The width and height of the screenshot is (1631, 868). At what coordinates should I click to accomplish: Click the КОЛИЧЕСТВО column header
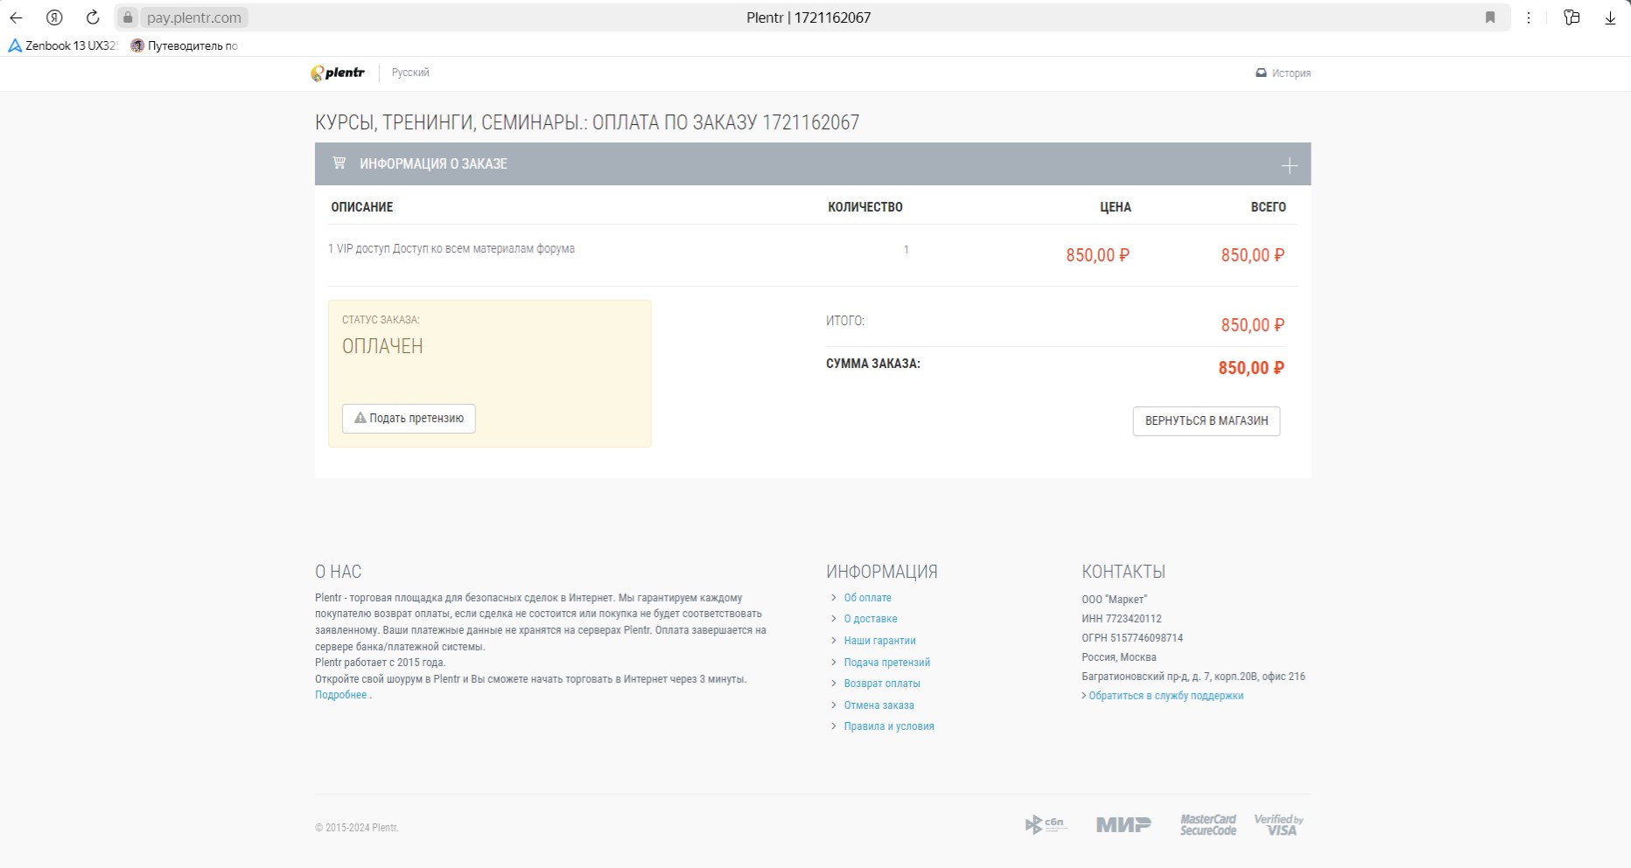coord(865,207)
